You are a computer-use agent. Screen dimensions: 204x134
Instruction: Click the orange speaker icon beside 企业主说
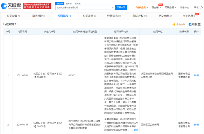[x=174, y=24]
